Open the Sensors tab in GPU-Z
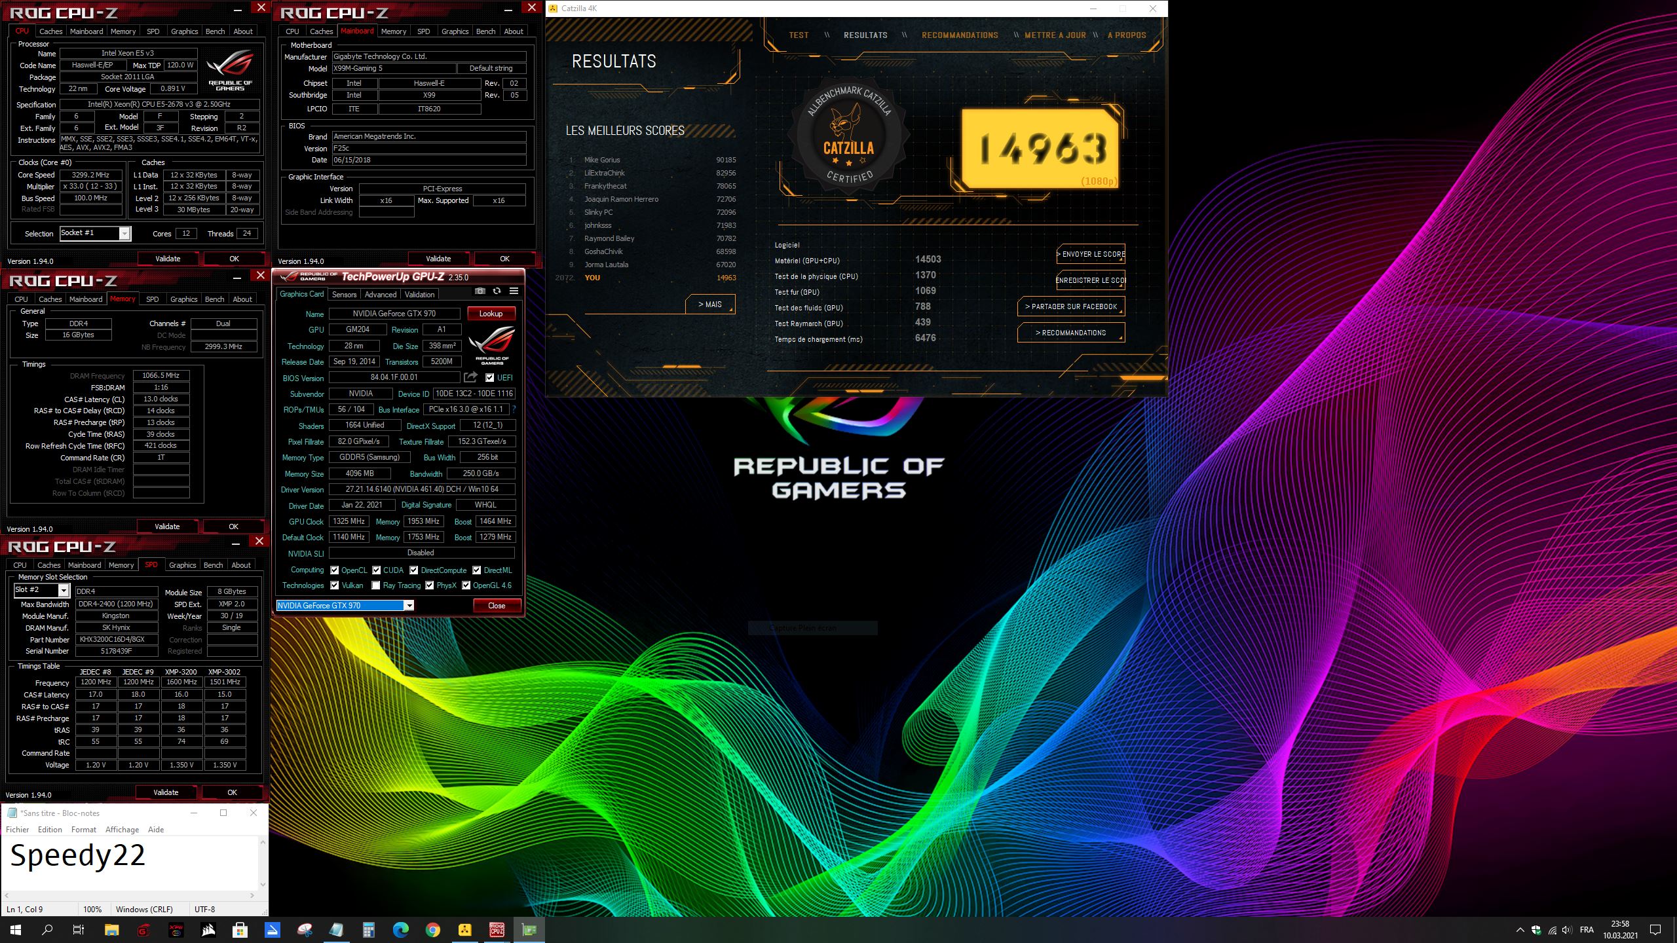Viewport: 1677px width, 943px height. point(344,294)
